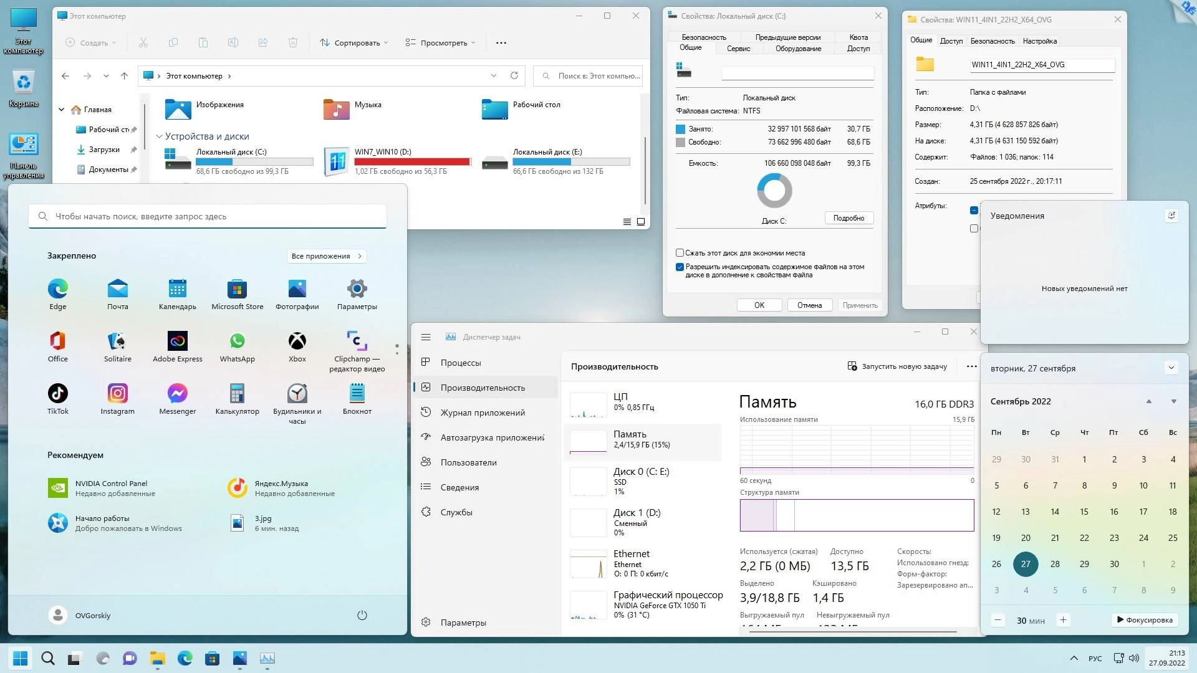Collapse the Устройства и диски section

pyautogui.click(x=160, y=136)
